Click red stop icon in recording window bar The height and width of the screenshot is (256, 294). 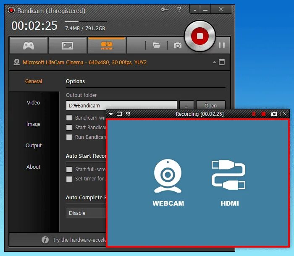(x=263, y=114)
